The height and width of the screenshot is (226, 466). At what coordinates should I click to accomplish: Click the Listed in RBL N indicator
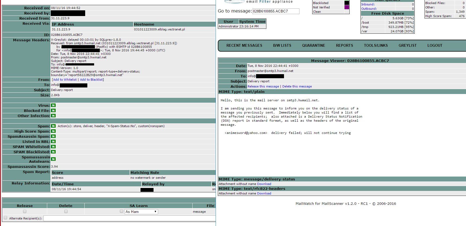(x=53, y=142)
